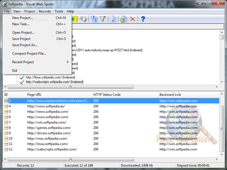Click the record icon of row ID 7
This screenshot has height=170, width=227.
[x=6, y=122]
